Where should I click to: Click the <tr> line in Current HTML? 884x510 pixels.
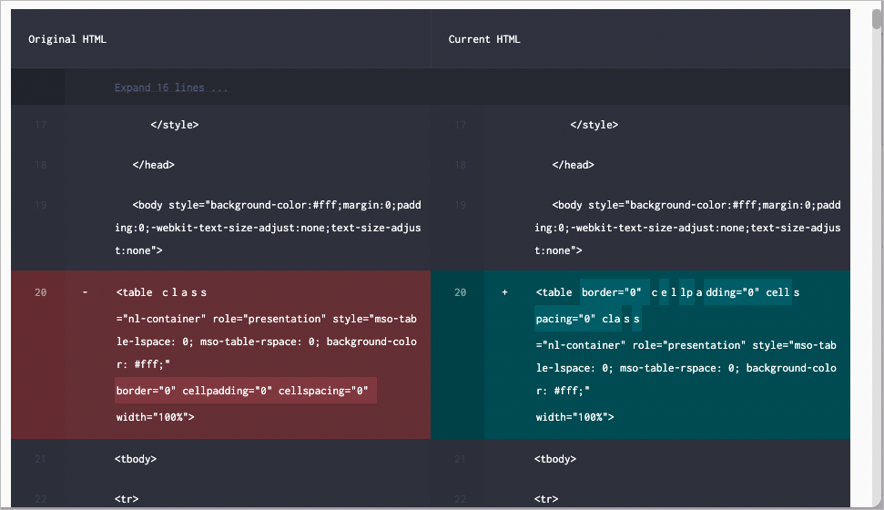click(545, 499)
